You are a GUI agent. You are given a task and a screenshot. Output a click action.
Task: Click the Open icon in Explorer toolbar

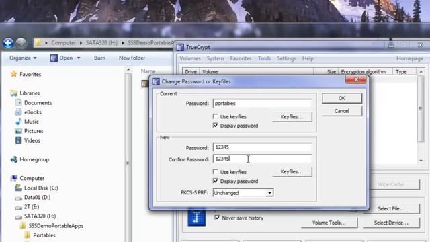(x=54, y=58)
